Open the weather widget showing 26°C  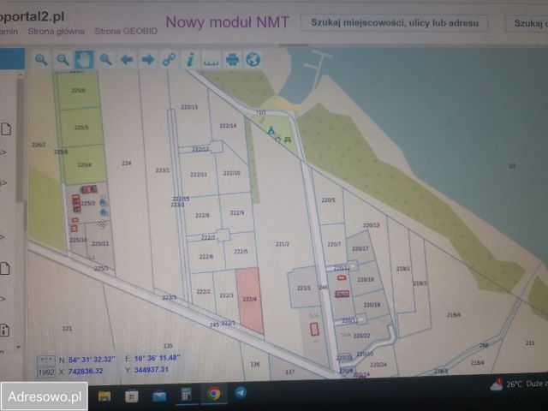click(519, 384)
